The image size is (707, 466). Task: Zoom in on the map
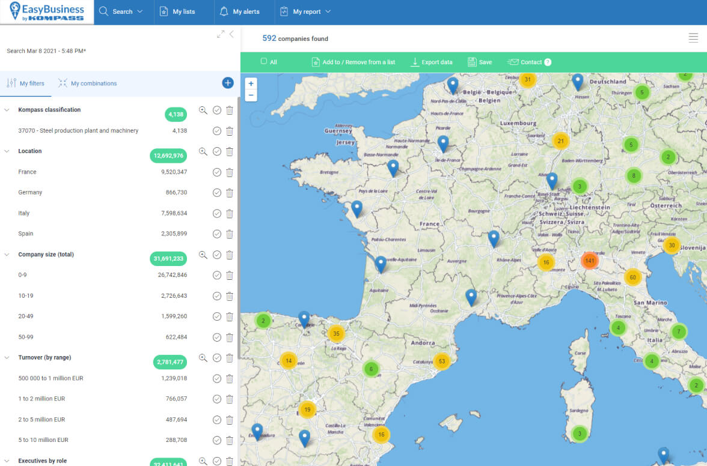[x=251, y=84]
